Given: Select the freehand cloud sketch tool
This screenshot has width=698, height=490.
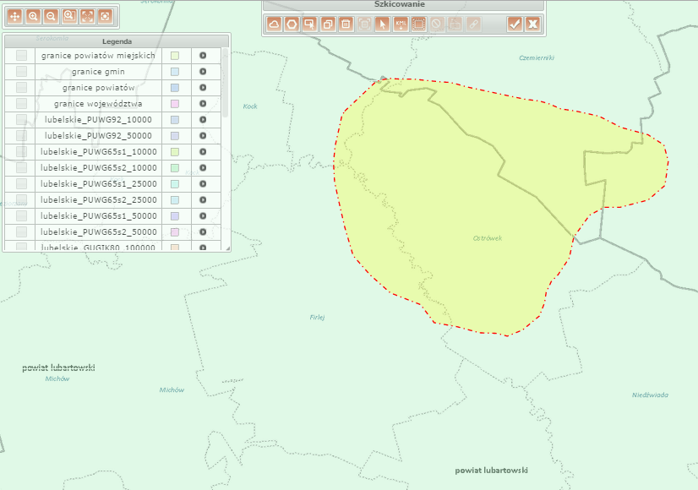Looking at the screenshot, I should (274, 24).
